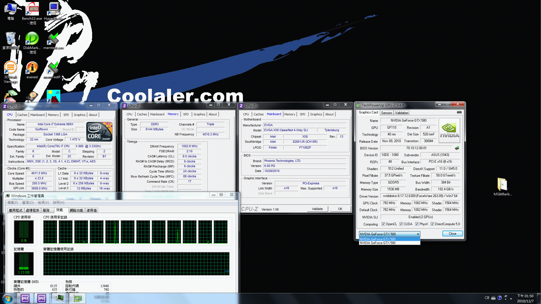Click the help question-mark tray icon
Screen dimensions: 541x304
point(500,298)
